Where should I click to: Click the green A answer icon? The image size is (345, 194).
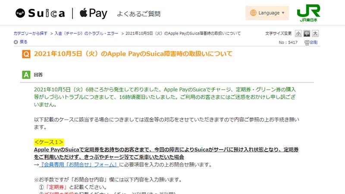(26, 75)
